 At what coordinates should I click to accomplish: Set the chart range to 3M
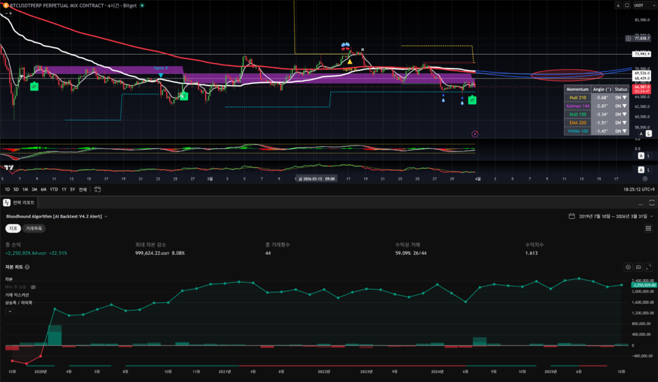click(34, 189)
